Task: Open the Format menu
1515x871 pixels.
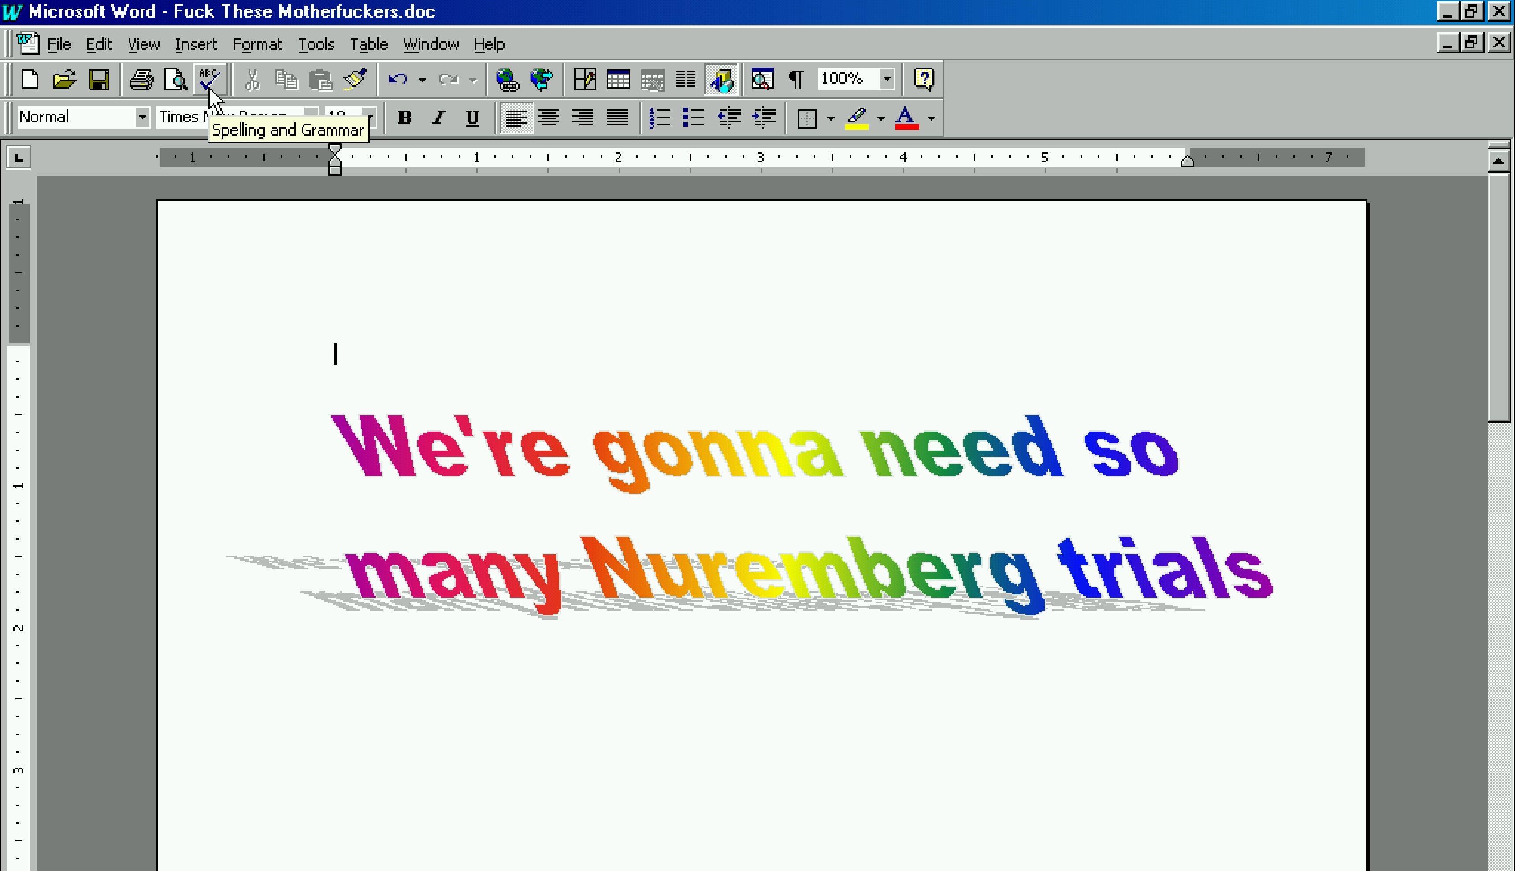Action: coord(257,44)
